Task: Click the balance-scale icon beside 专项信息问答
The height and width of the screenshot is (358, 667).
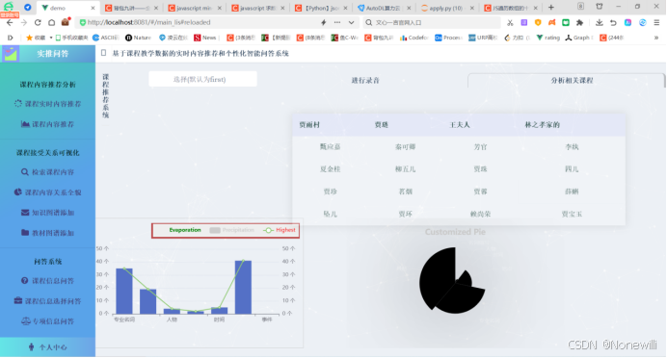Action: (25, 321)
